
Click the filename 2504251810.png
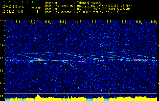(13, 7)
